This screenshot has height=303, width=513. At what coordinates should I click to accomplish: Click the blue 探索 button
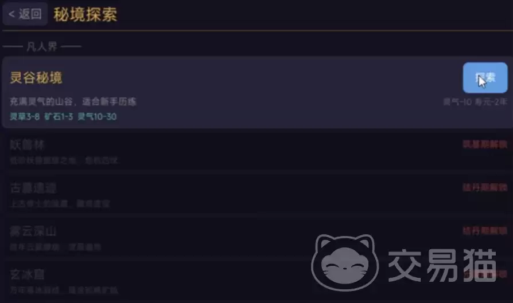point(485,78)
